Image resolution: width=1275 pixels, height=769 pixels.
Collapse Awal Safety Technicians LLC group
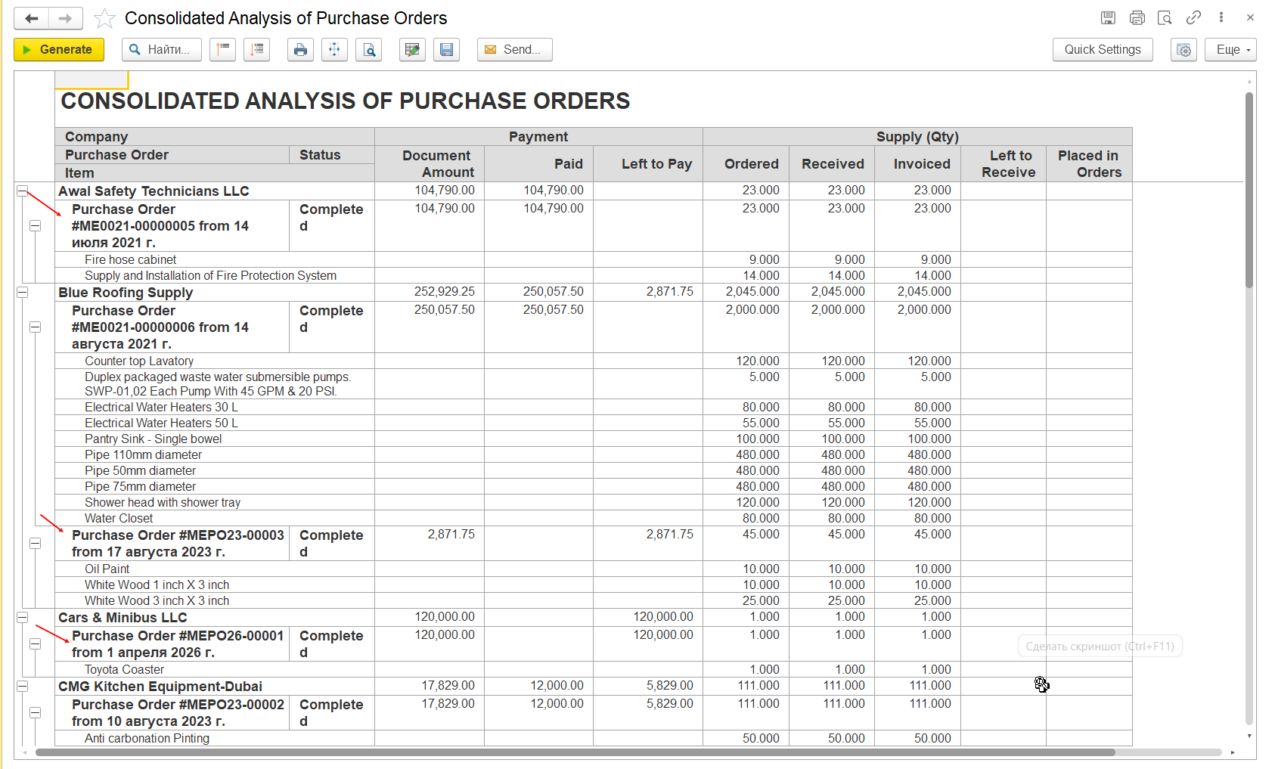(23, 191)
